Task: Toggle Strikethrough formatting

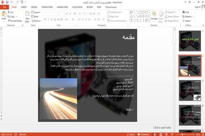Action: click(58, 19)
